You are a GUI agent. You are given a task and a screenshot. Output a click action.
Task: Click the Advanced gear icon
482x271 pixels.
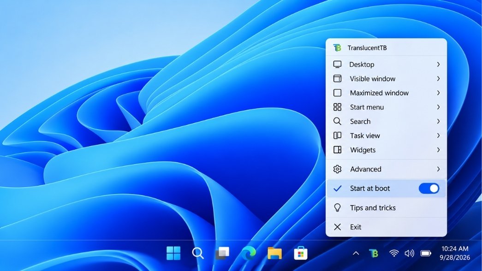point(337,169)
